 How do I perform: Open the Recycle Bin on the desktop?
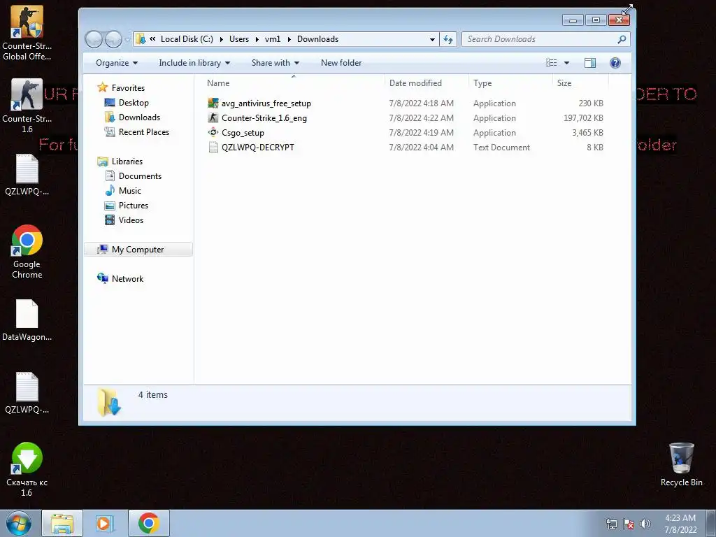click(681, 464)
